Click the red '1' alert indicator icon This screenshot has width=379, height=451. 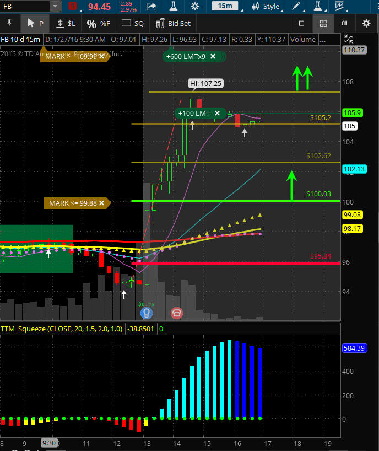[x=72, y=6]
